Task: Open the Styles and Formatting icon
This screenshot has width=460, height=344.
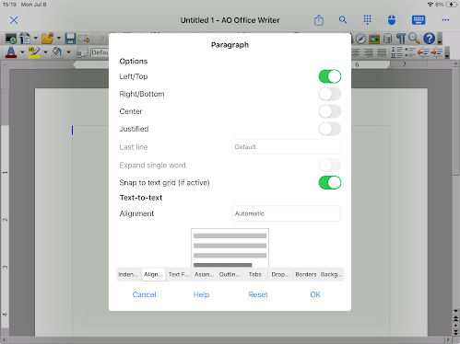Action: (82, 52)
